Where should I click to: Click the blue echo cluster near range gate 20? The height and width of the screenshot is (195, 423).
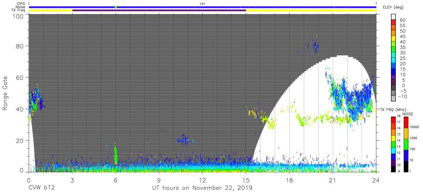pyautogui.click(x=185, y=140)
